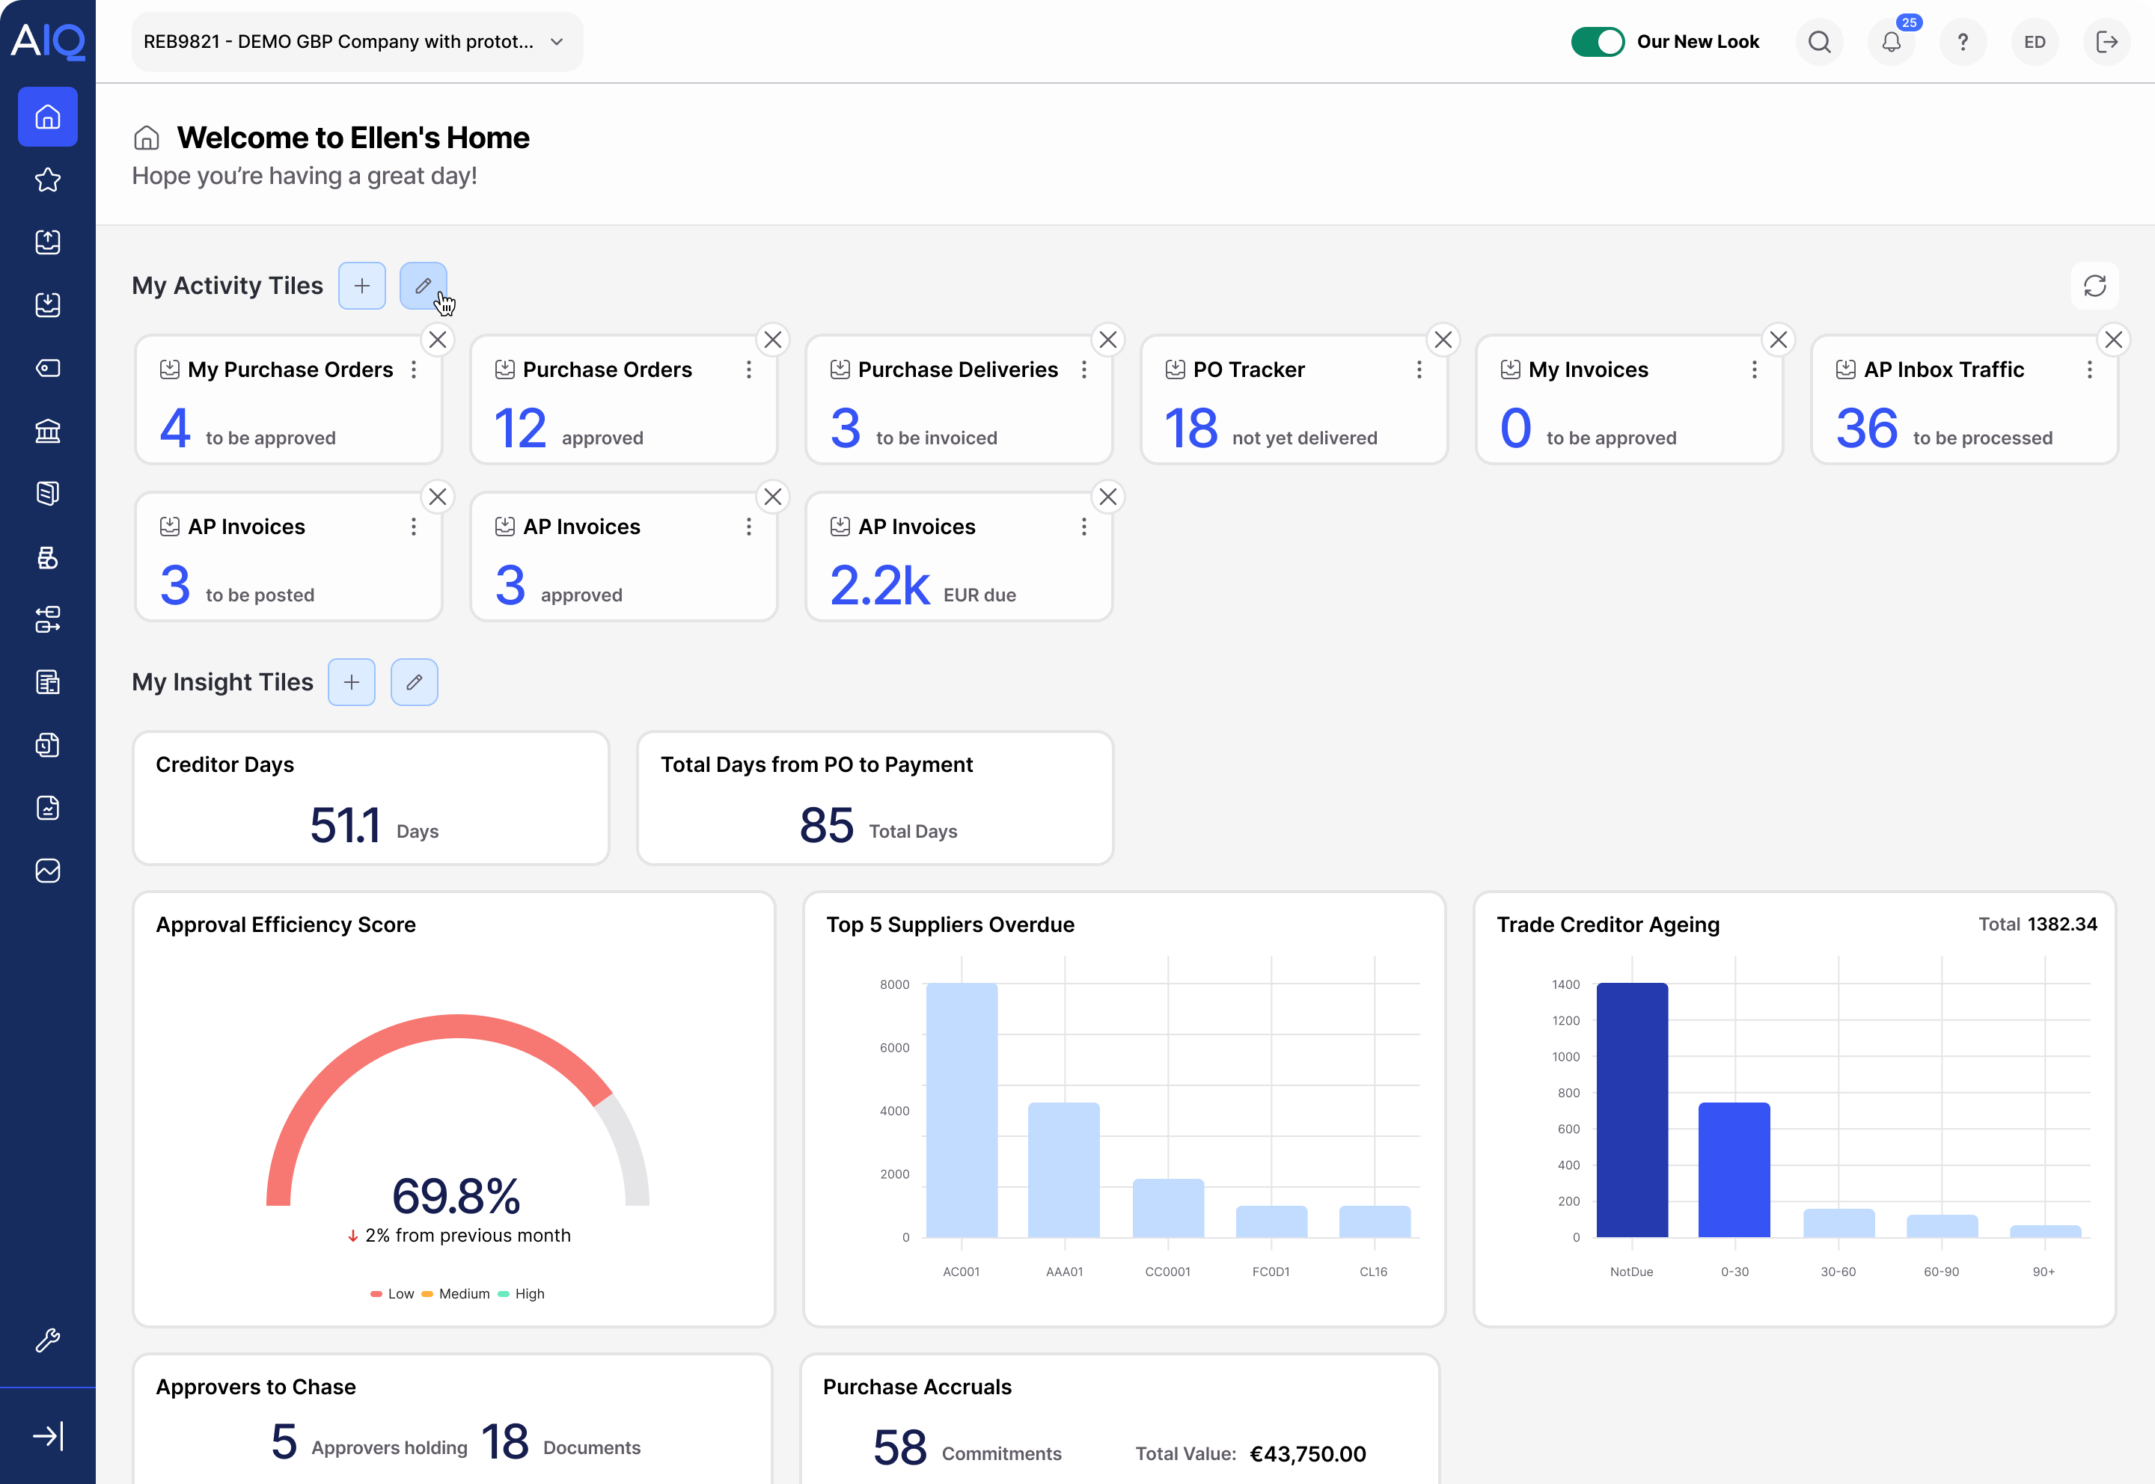Open the company selector dropdown REB9821
Image resolution: width=2155 pixels, height=1484 pixels.
pos(356,42)
